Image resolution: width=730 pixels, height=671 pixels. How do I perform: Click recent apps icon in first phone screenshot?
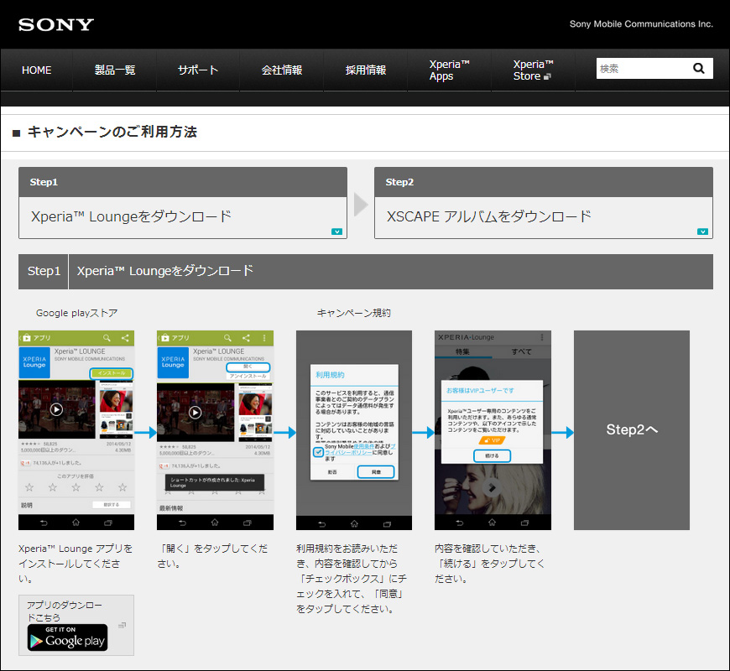(x=108, y=523)
